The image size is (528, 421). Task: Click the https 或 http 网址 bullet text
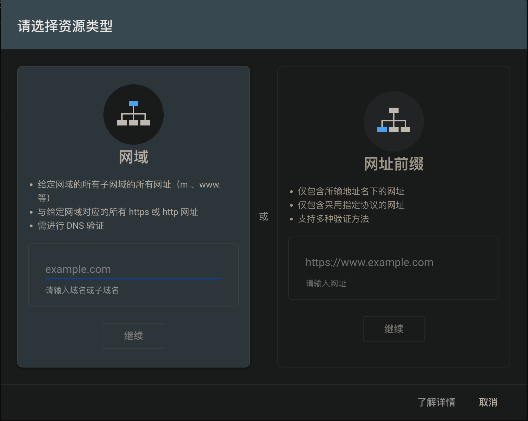pyautogui.click(x=118, y=212)
